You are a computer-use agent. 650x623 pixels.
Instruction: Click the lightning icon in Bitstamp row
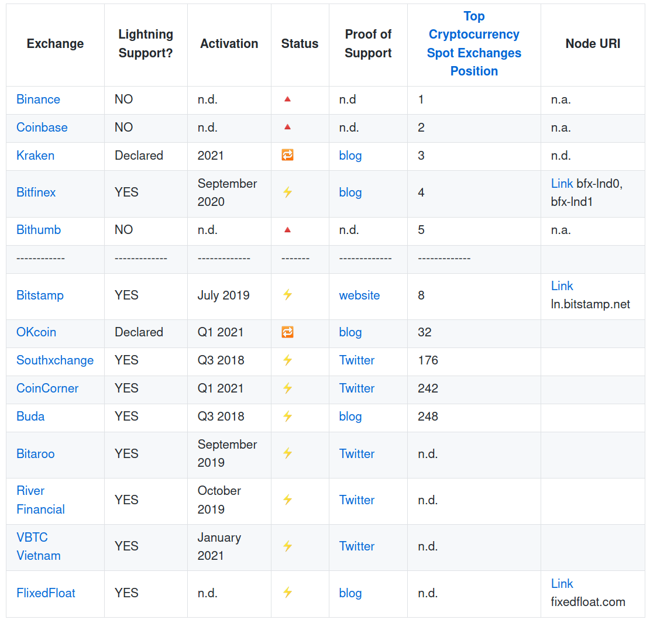(x=287, y=295)
